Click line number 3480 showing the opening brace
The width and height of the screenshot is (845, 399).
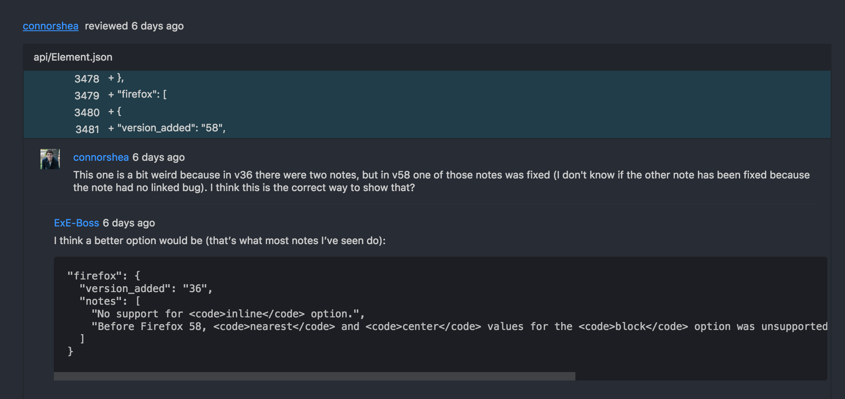click(x=87, y=112)
